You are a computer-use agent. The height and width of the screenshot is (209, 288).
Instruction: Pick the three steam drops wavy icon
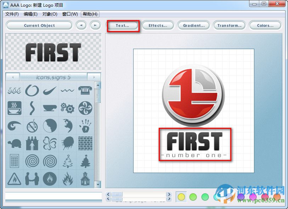(x=14, y=91)
